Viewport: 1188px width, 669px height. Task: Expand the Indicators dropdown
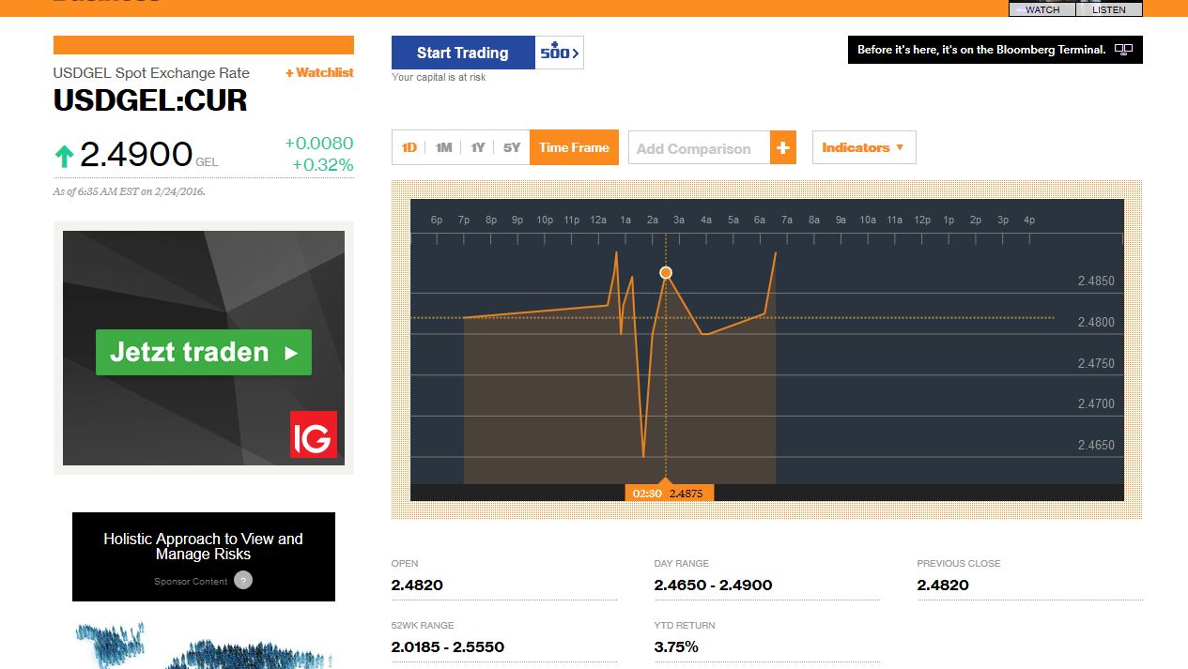[x=864, y=147]
